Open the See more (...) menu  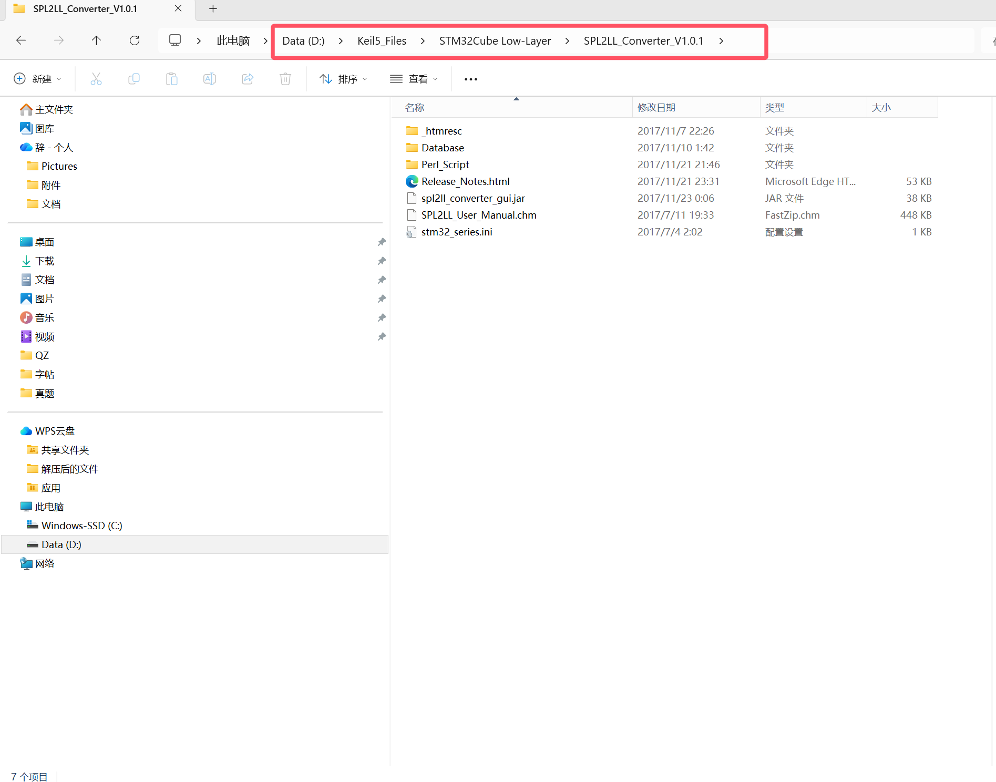coord(470,78)
